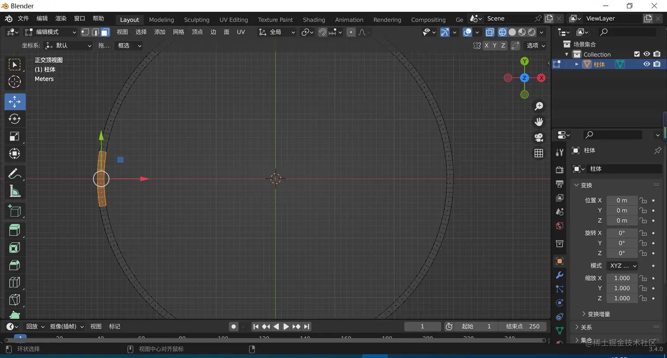Select the Annotate tool
This screenshot has height=358, width=667.
coord(15,173)
